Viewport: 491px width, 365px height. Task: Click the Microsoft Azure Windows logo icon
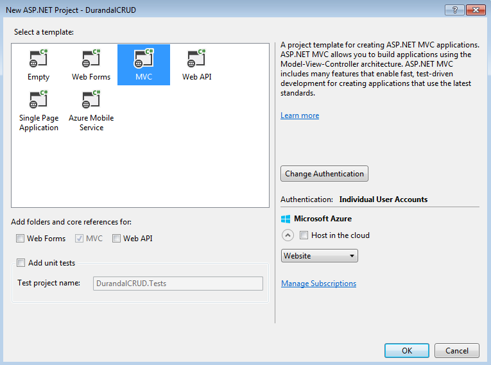click(286, 219)
